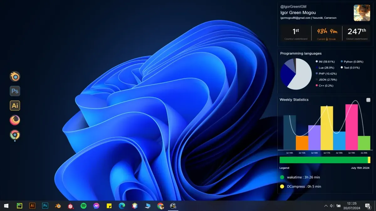
Task: Open the laptop-shaped app in the taskbar
Action: click(x=148, y=206)
